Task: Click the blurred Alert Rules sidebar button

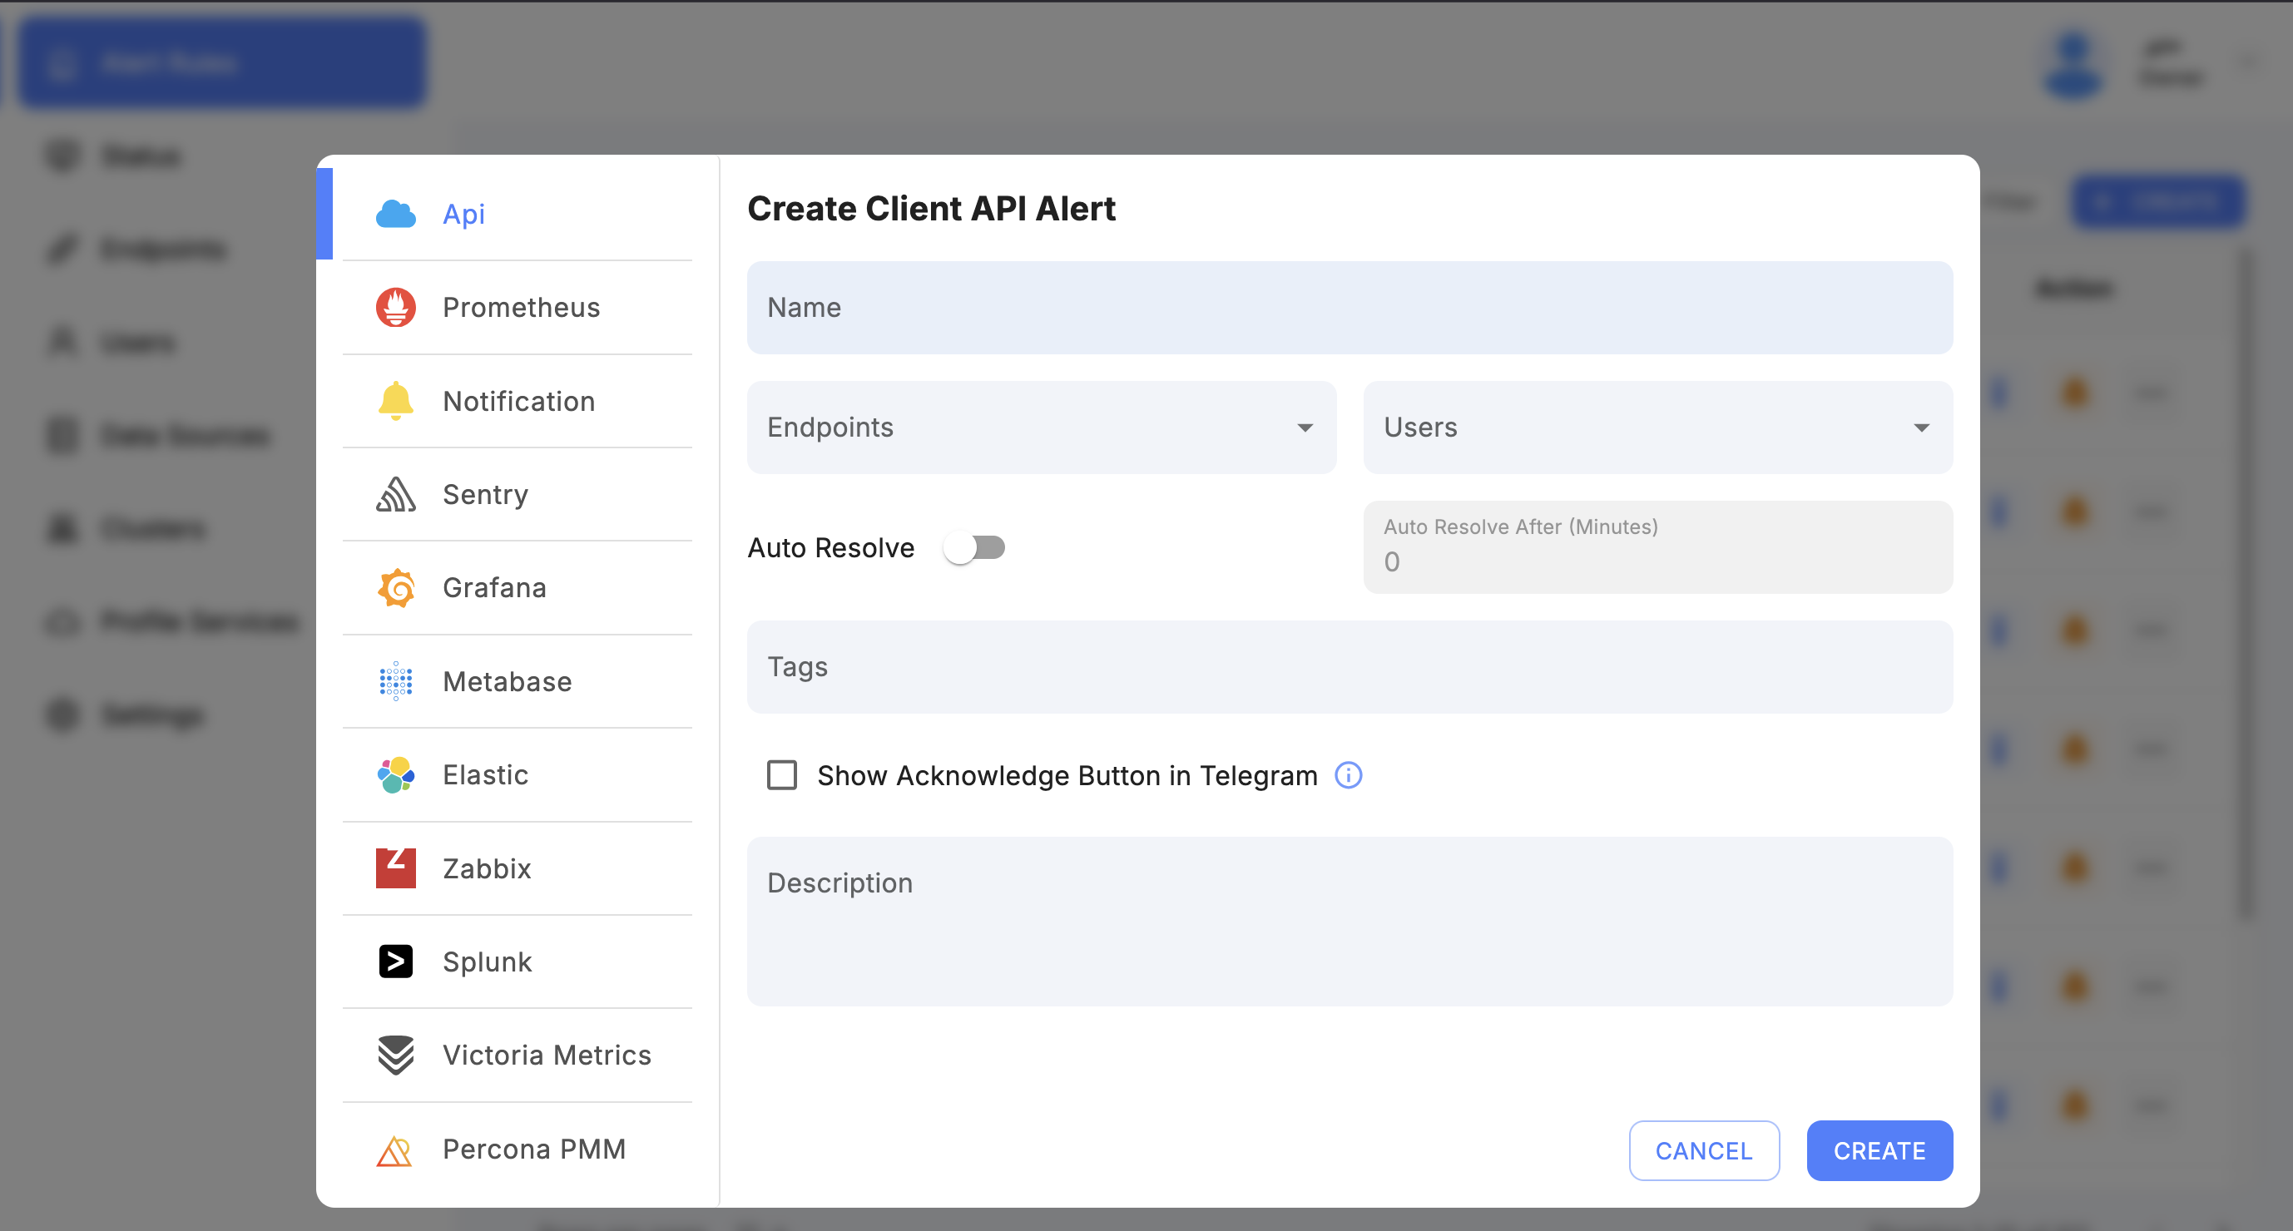Action: [x=221, y=63]
